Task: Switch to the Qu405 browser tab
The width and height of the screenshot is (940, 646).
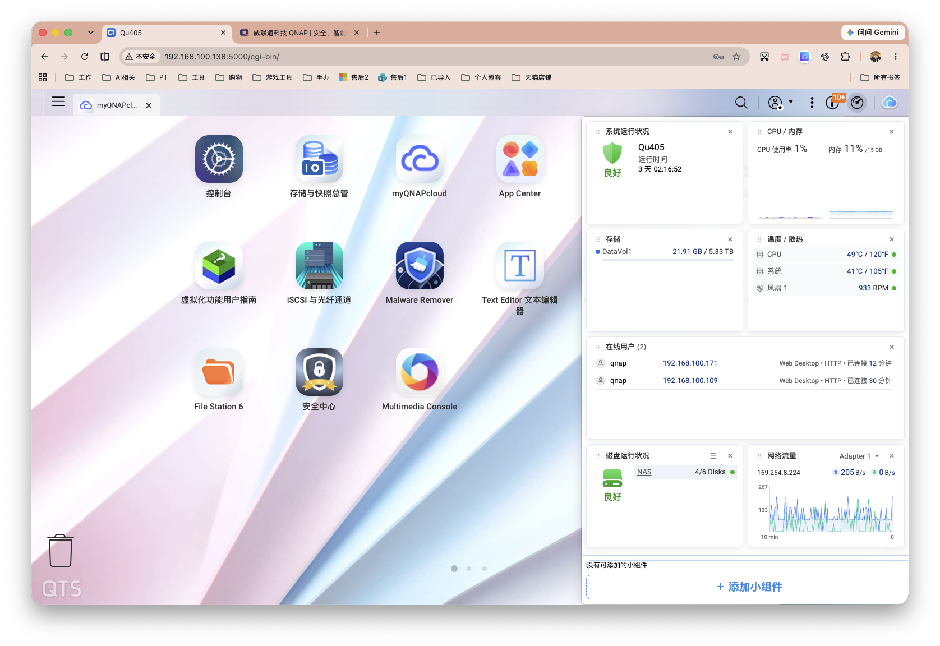Action: click(167, 33)
